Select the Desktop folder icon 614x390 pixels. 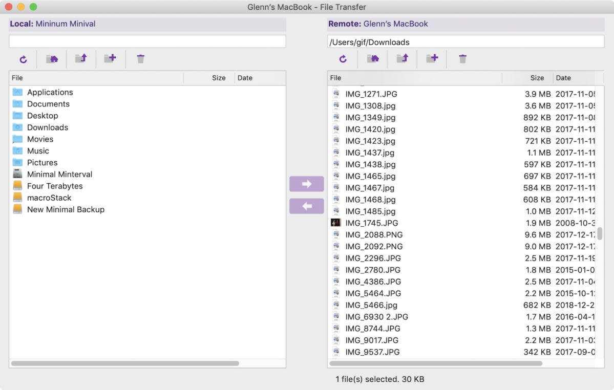point(17,116)
